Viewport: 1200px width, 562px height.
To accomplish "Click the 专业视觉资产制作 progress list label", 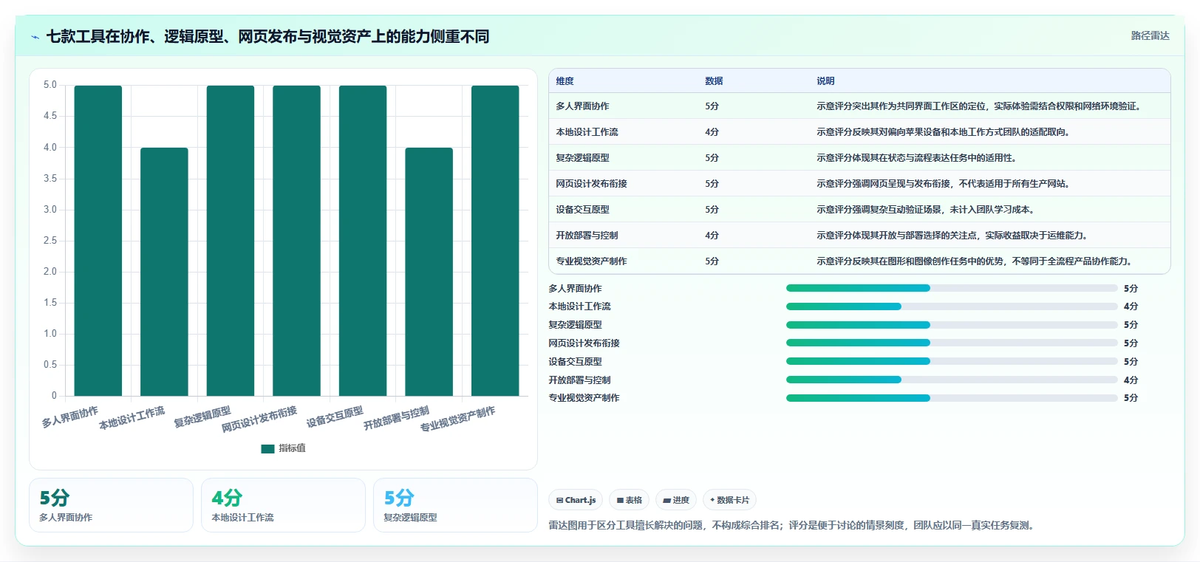I will click(584, 398).
